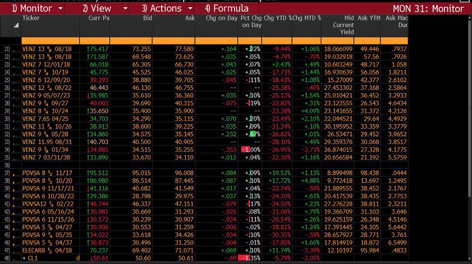Select ticker PDVSA 6 05/16/24

[x=48, y=212]
